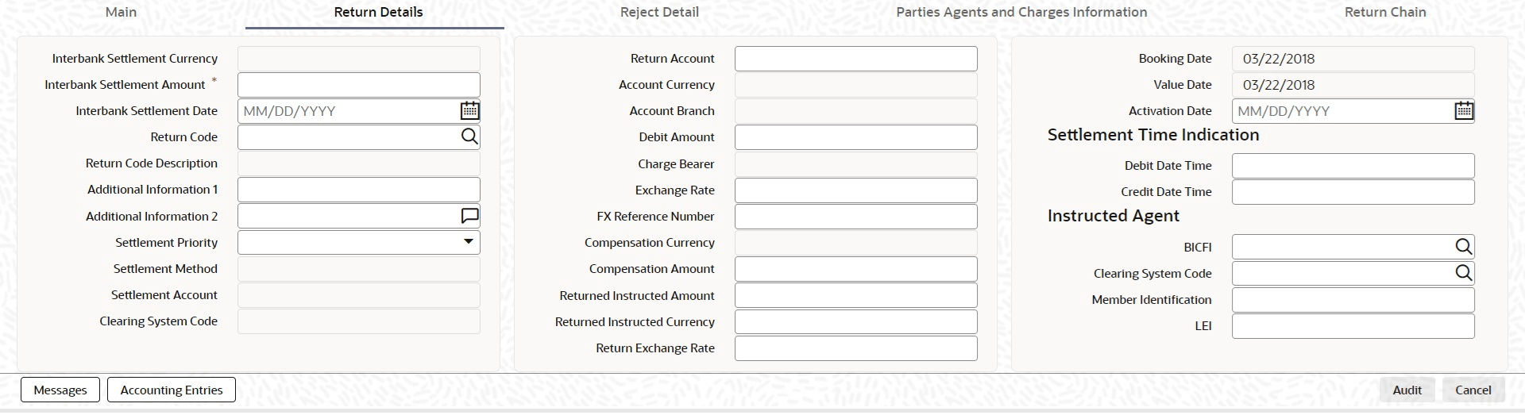This screenshot has width=1525, height=415.
Task: Click the Return Account input field
Action: coord(855,59)
